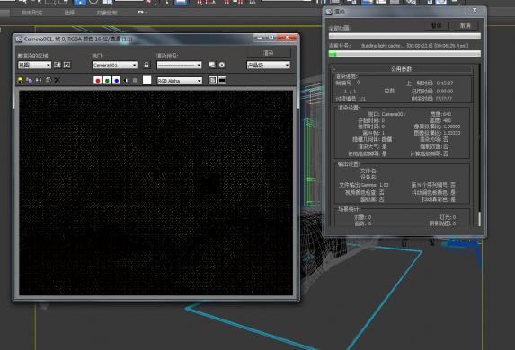Toggle the viewport lock to Camera001

(147, 65)
